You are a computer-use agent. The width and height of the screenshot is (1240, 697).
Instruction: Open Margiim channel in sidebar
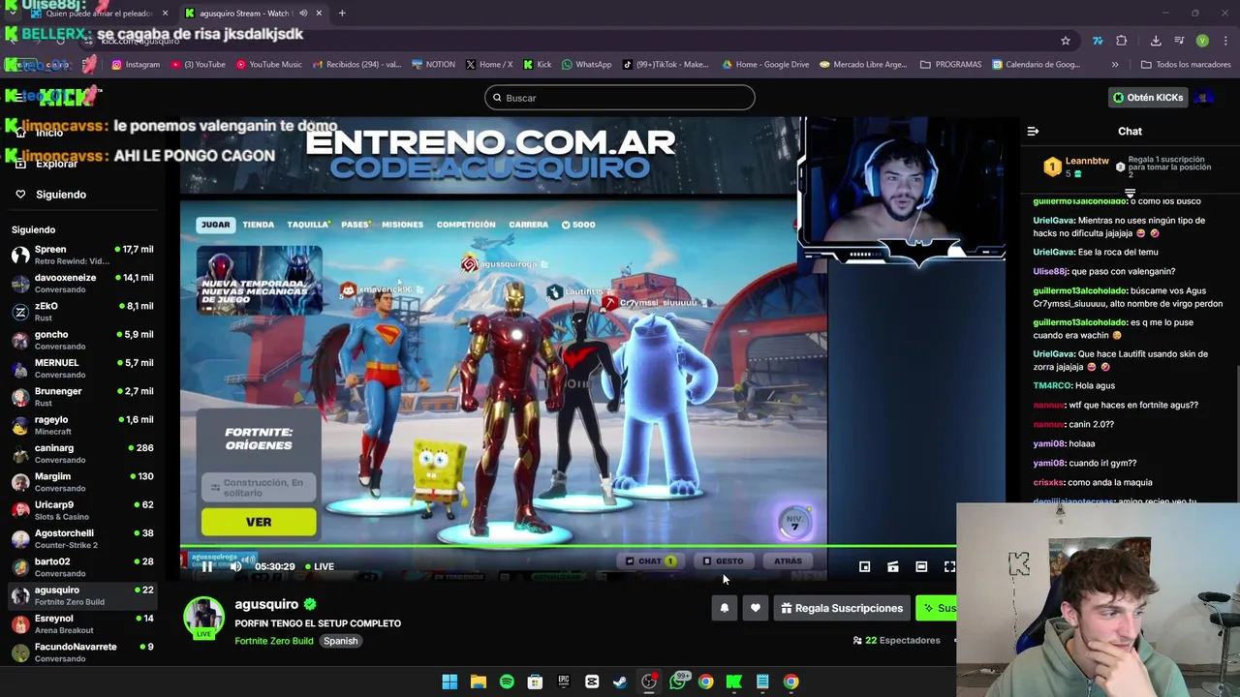pos(81,481)
